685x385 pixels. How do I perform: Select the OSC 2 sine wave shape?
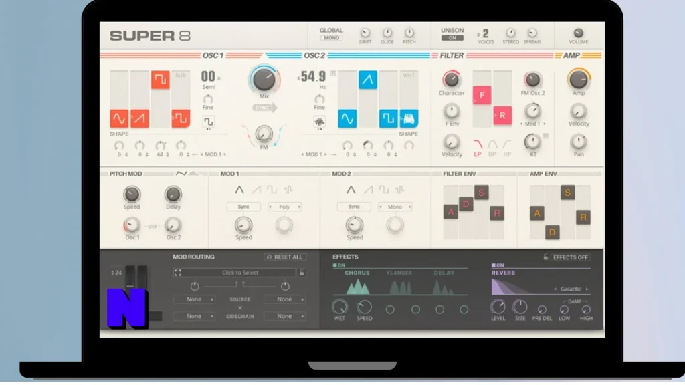pos(347,118)
